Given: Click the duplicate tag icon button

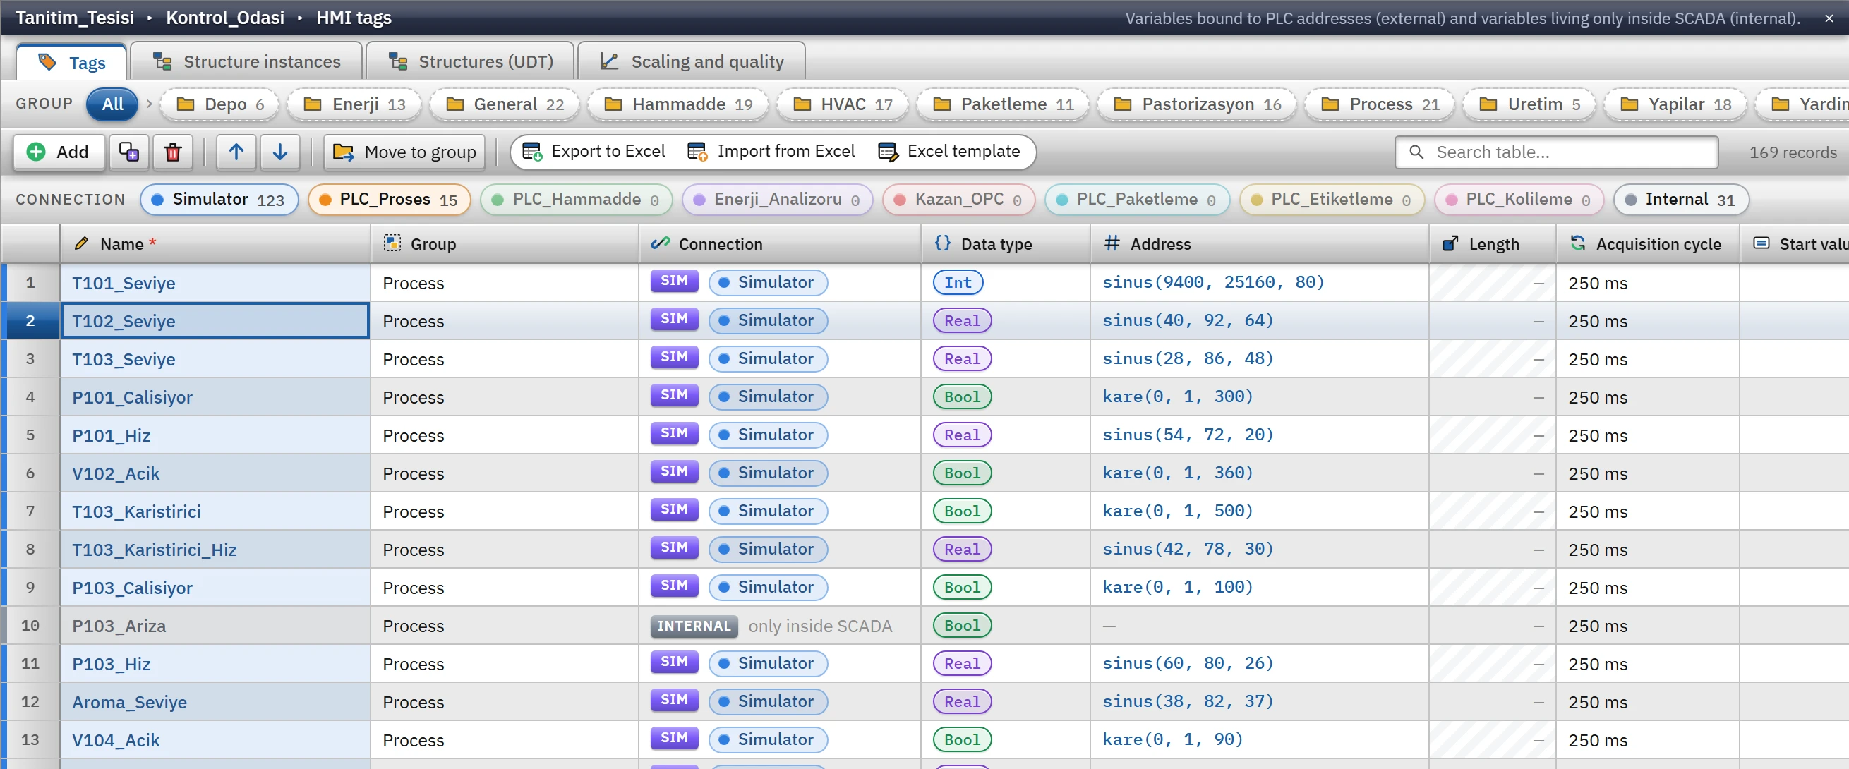Looking at the screenshot, I should (129, 152).
